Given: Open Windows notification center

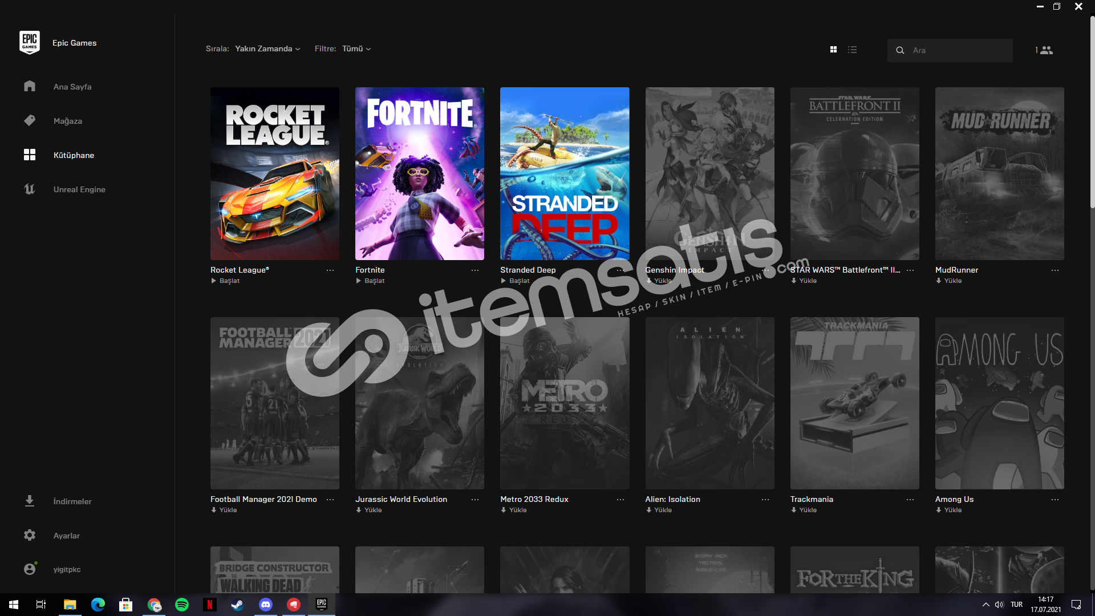Looking at the screenshot, I should point(1076,605).
